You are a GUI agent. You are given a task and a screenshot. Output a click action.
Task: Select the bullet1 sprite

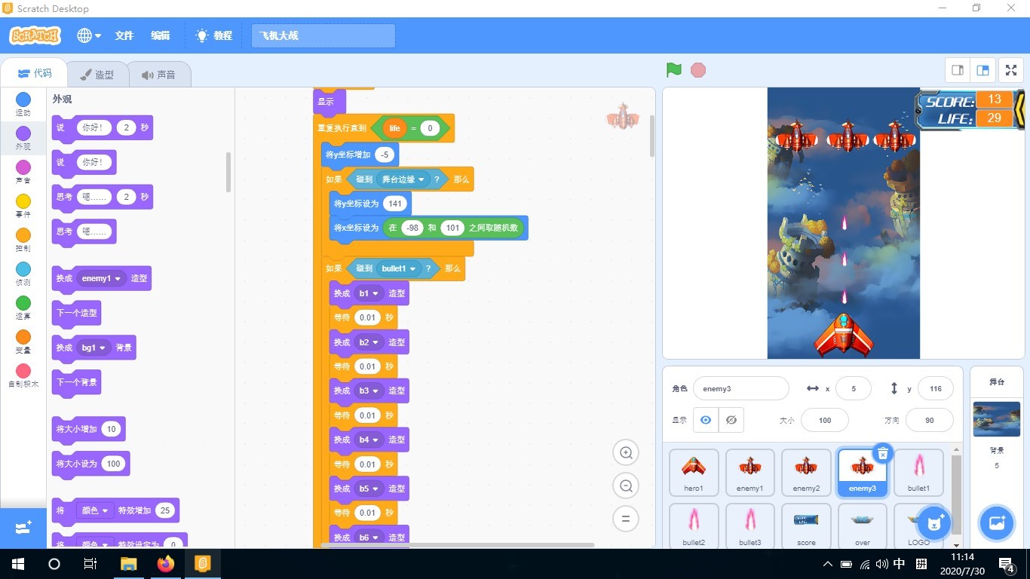pos(918,473)
